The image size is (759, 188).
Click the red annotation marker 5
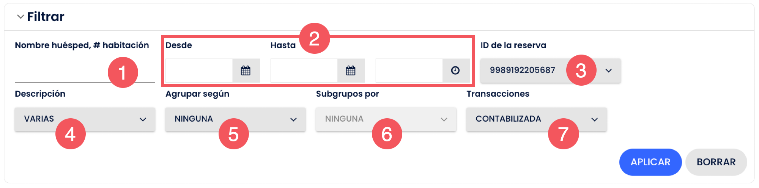pyautogui.click(x=233, y=134)
